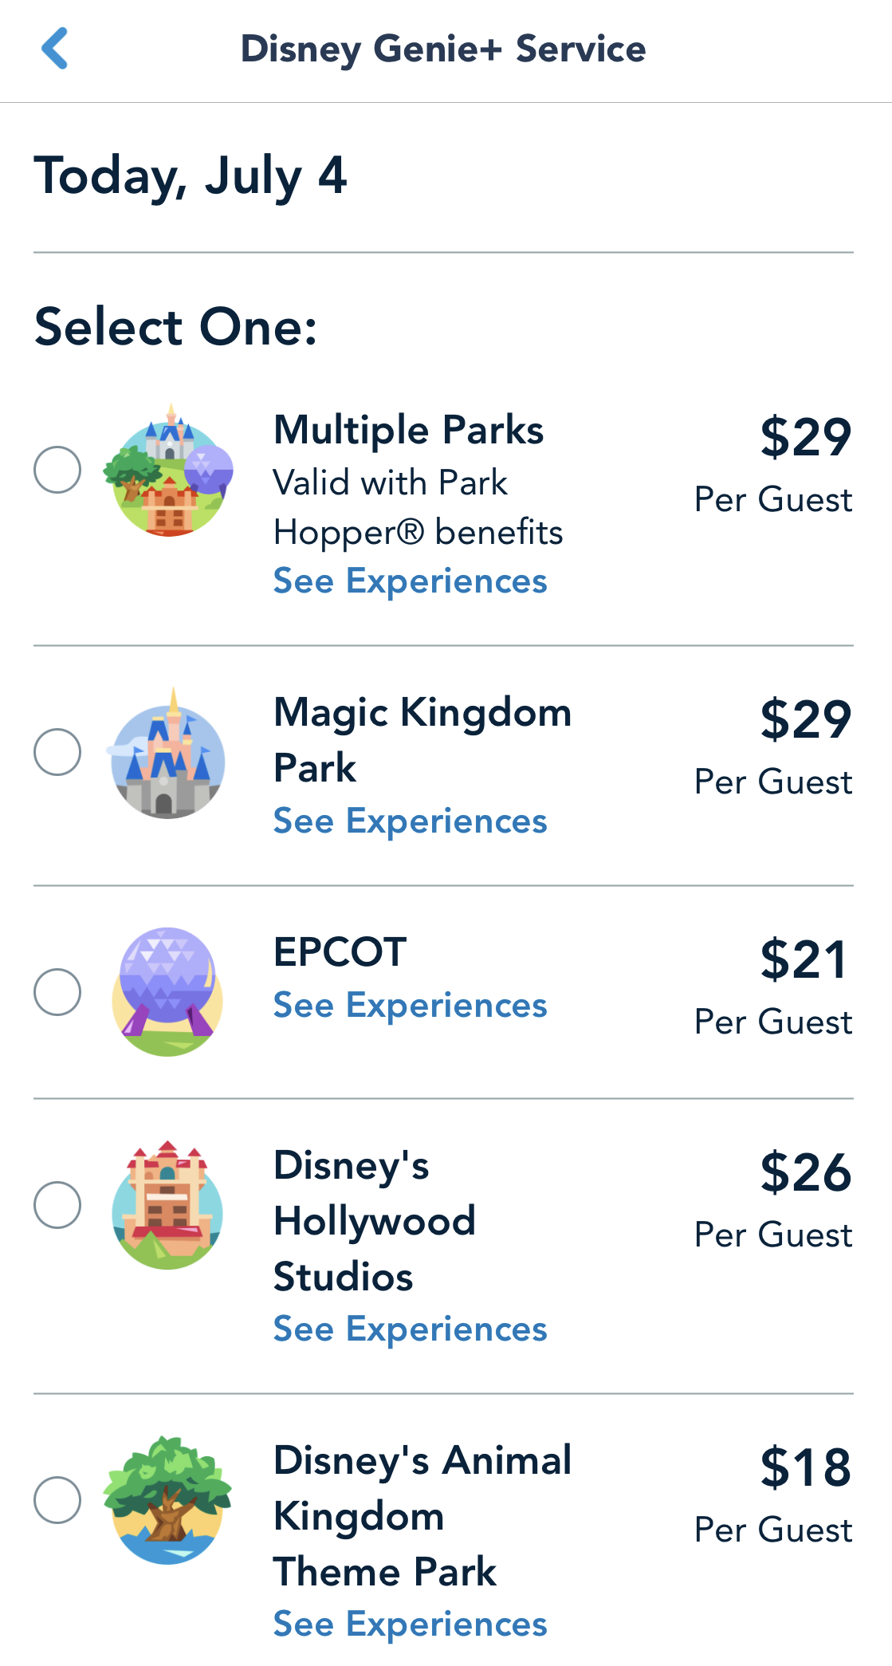The height and width of the screenshot is (1666, 892).
Task: Pick the Disney's Animal Kingdom radio button
Action: click(57, 1500)
